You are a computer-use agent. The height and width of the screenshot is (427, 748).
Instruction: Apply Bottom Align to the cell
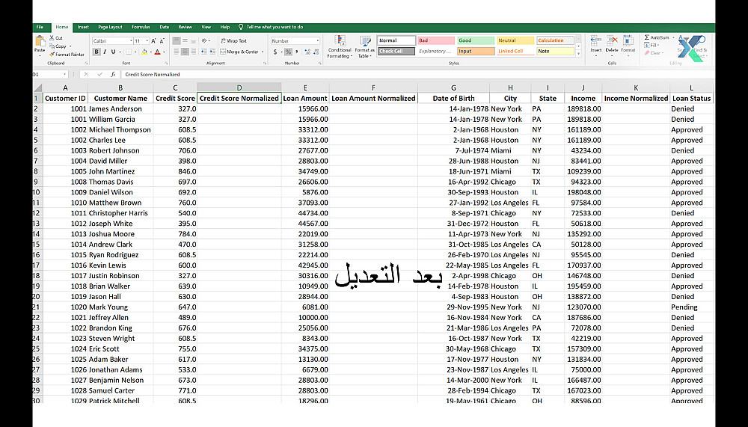click(x=193, y=40)
